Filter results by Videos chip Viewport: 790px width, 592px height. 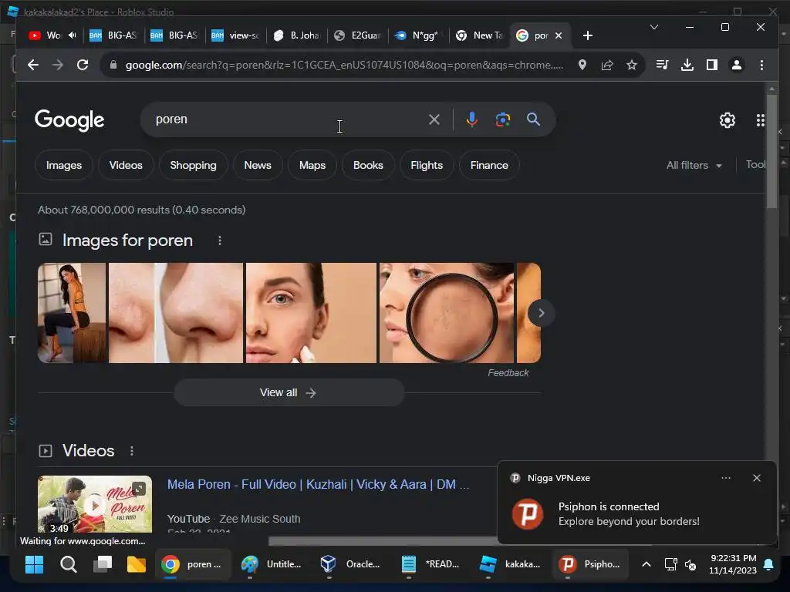[x=126, y=165]
